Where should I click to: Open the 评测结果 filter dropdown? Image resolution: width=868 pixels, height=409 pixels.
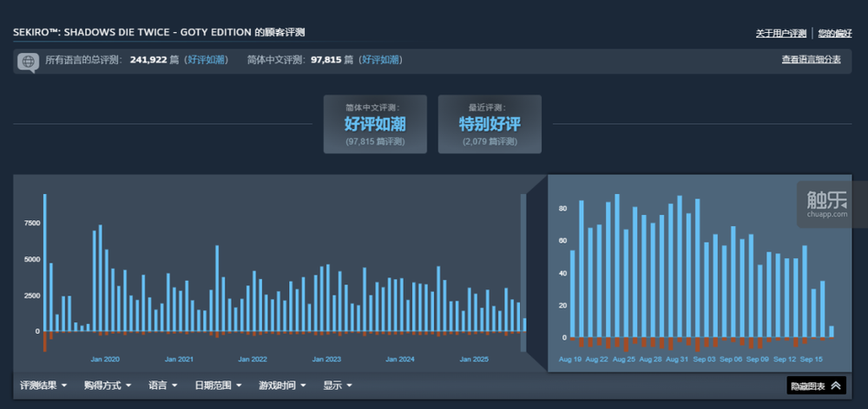pos(43,386)
